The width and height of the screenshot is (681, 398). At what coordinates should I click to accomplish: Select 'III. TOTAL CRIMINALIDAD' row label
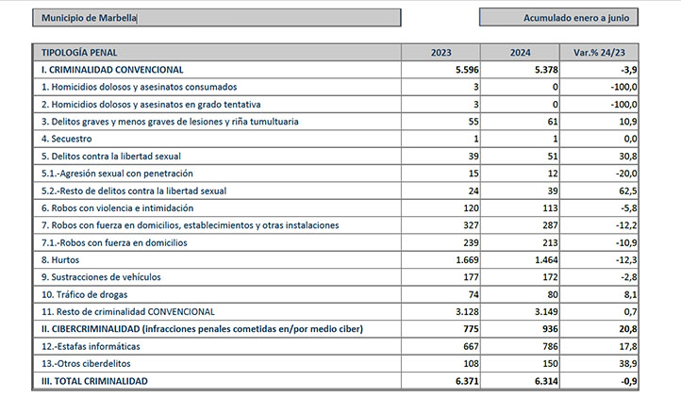[x=94, y=381]
